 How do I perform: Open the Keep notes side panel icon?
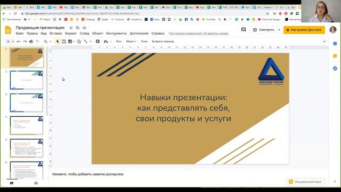tap(335, 56)
